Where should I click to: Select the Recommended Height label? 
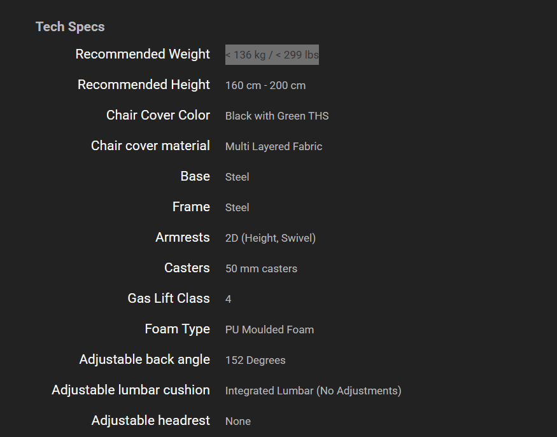pyautogui.click(x=144, y=85)
